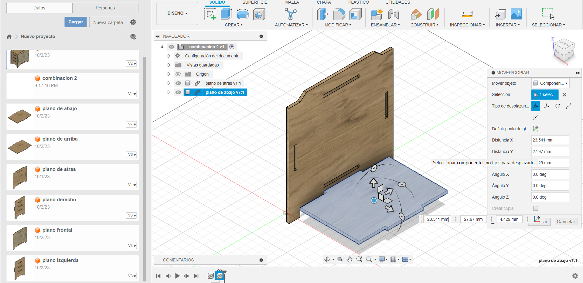Select the Insert Canvas image icon
Screen dimensions: 583x283
tap(516, 14)
